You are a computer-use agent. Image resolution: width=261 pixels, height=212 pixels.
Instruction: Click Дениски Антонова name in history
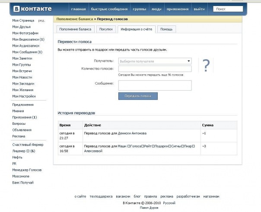tap(132, 133)
